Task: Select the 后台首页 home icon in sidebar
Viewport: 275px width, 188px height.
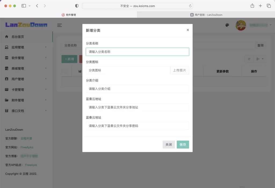Action: coord(7,37)
